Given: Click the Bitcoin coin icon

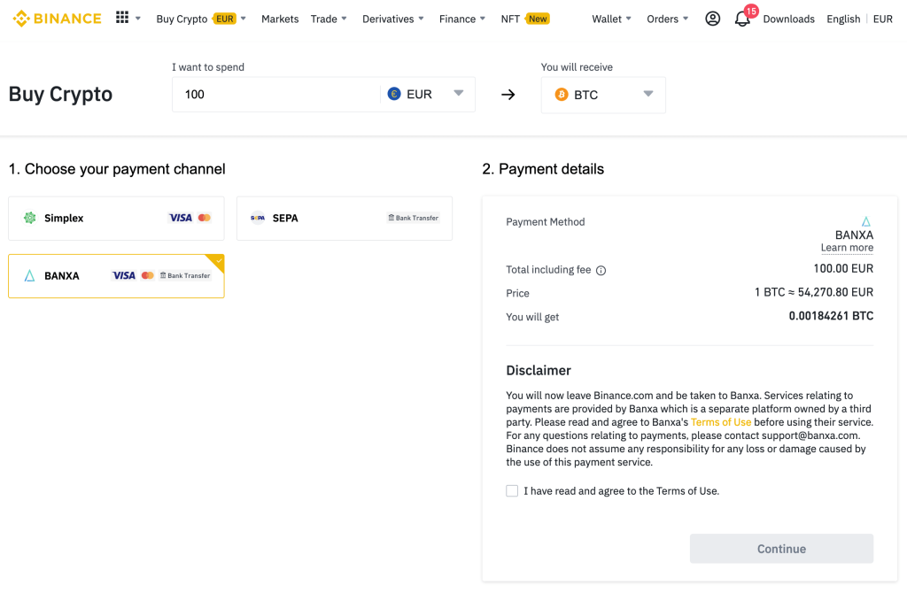Looking at the screenshot, I should click(562, 95).
